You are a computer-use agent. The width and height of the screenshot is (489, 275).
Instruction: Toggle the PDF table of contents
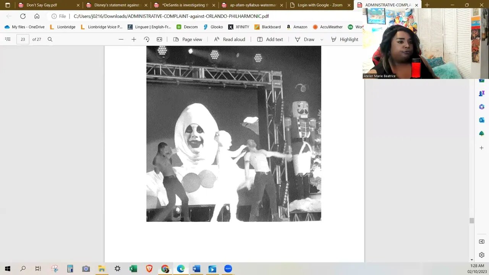8,39
